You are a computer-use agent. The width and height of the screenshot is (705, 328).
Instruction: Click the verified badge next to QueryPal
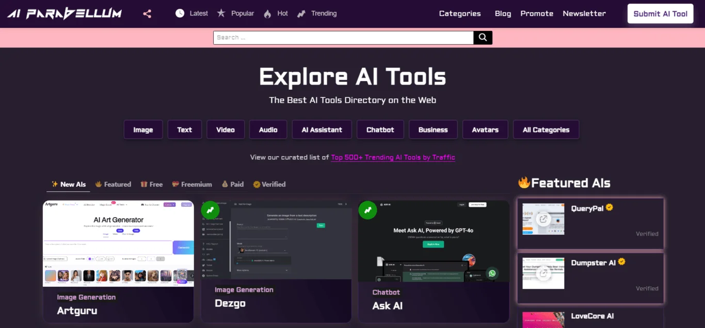tap(610, 208)
